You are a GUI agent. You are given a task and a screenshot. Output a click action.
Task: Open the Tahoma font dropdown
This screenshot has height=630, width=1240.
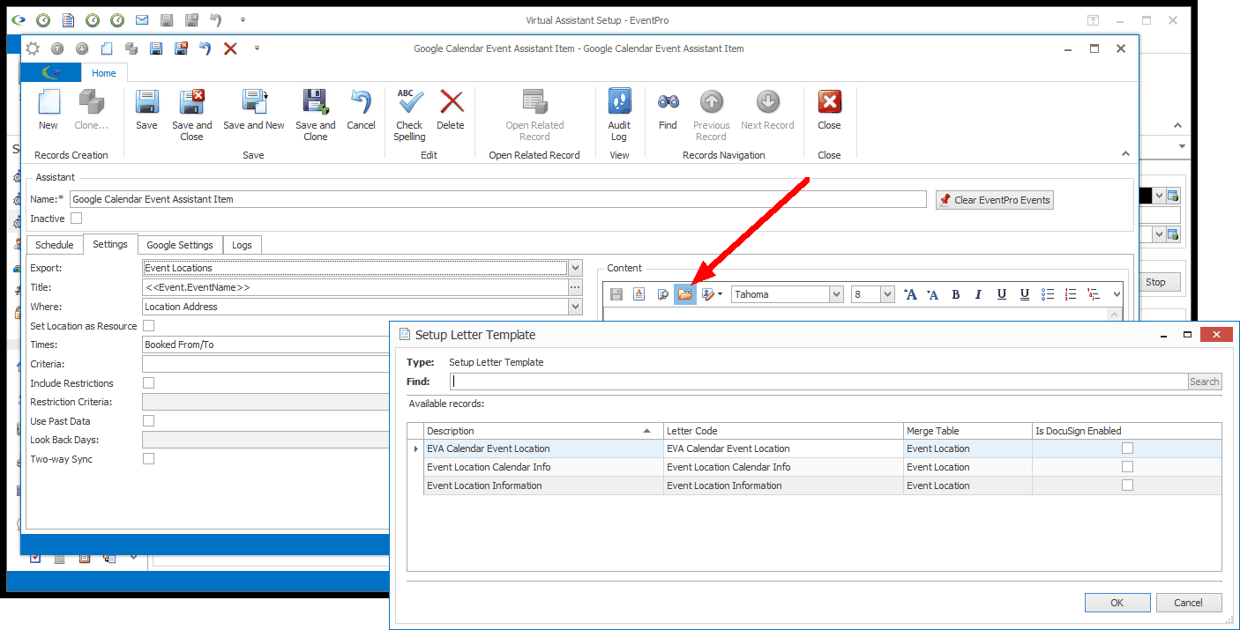(x=836, y=294)
